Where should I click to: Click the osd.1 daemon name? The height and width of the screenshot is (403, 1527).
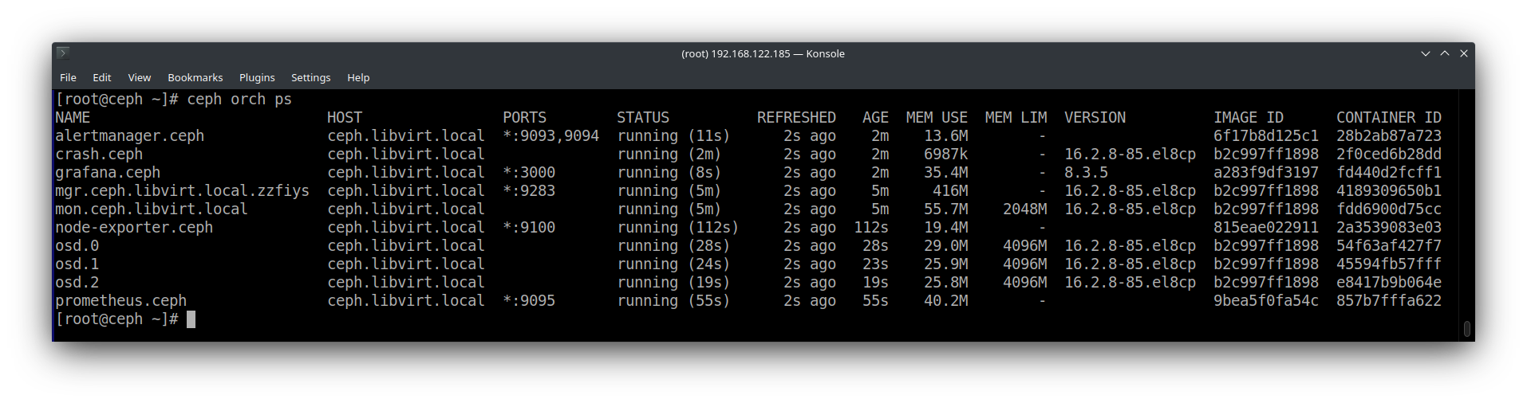point(77,264)
